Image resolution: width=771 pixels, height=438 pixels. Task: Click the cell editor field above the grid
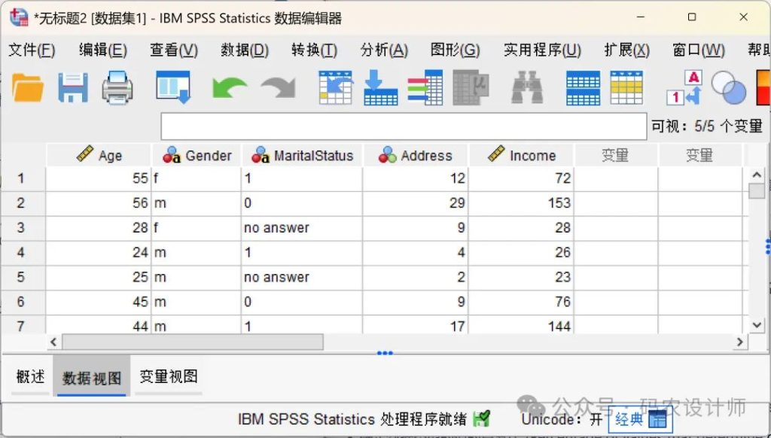404,126
